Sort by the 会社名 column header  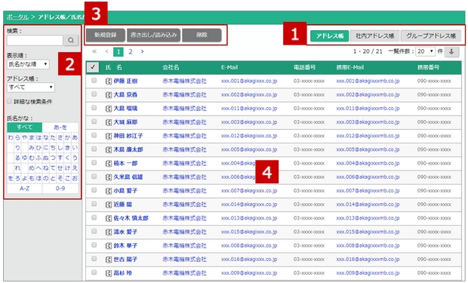coord(171,67)
